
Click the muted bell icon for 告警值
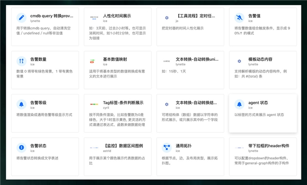click(x=239, y=18)
